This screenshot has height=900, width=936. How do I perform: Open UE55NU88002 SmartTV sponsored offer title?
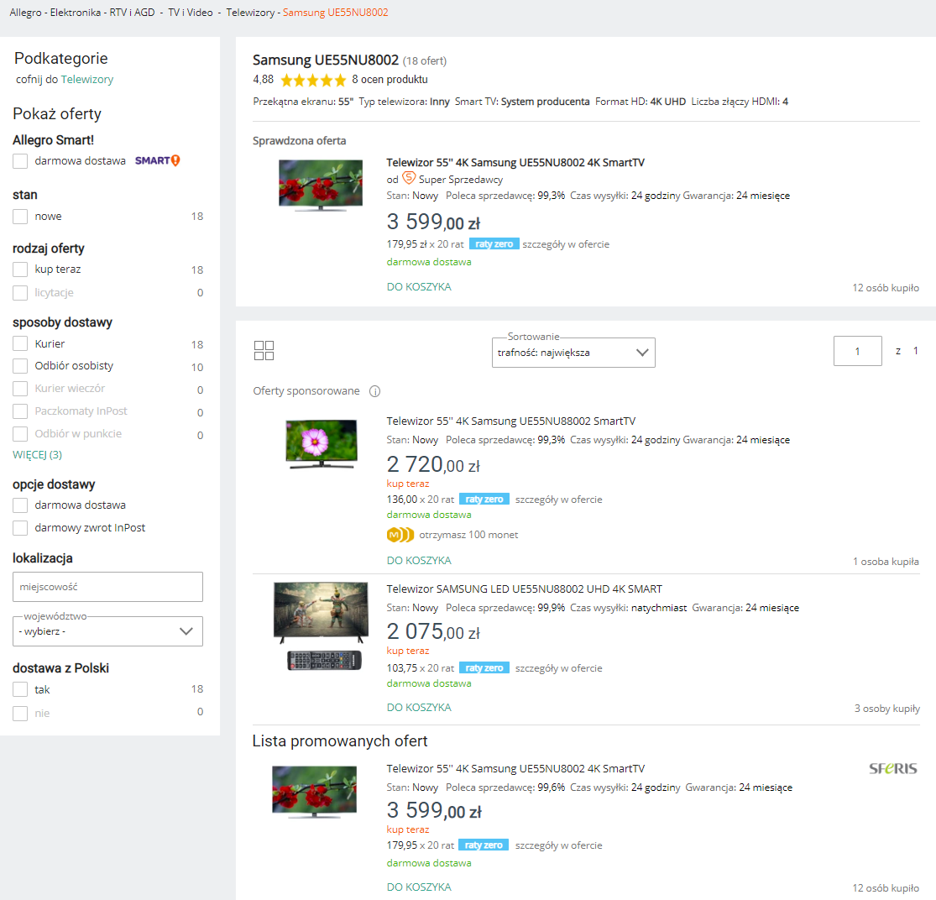[x=511, y=421]
